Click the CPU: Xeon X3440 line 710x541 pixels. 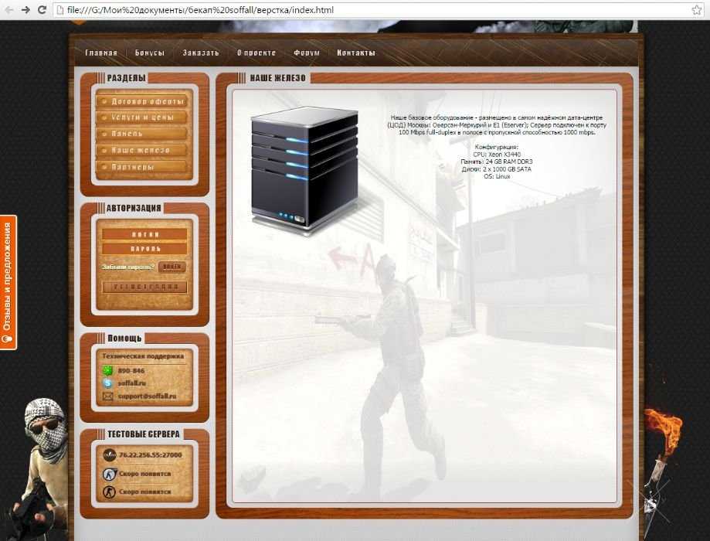(x=496, y=154)
